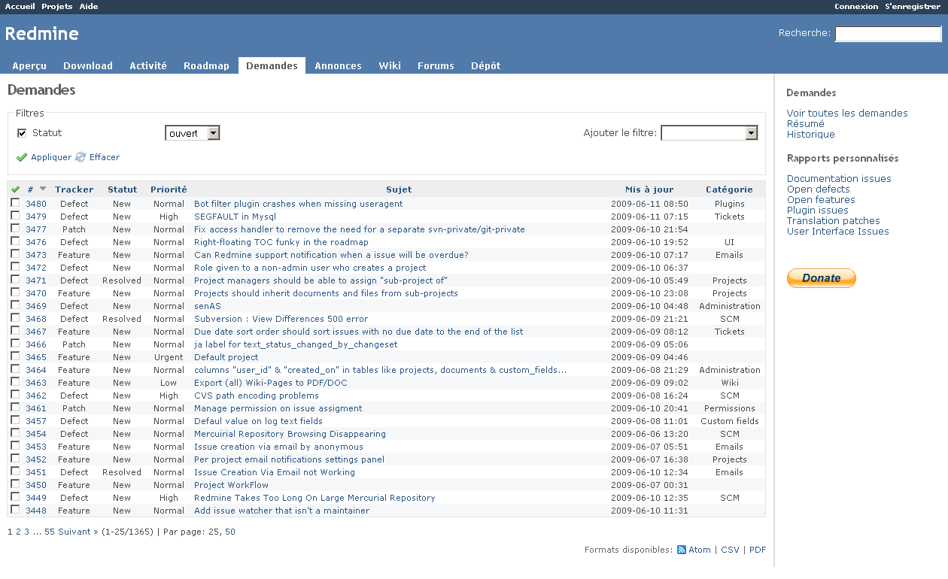Open the Projets menu
The image size is (948, 579).
(x=56, y=6)
